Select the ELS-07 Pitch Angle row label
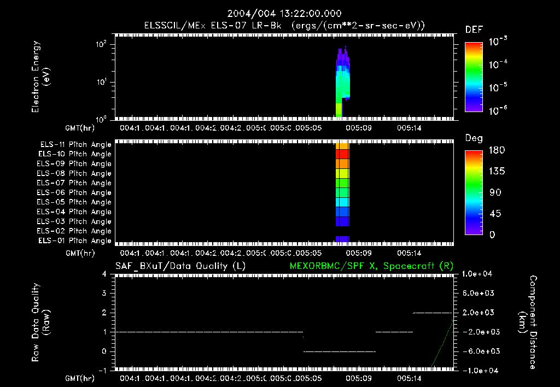The height and width of the screenshot is (387, 560). click(x=74, y=183)
